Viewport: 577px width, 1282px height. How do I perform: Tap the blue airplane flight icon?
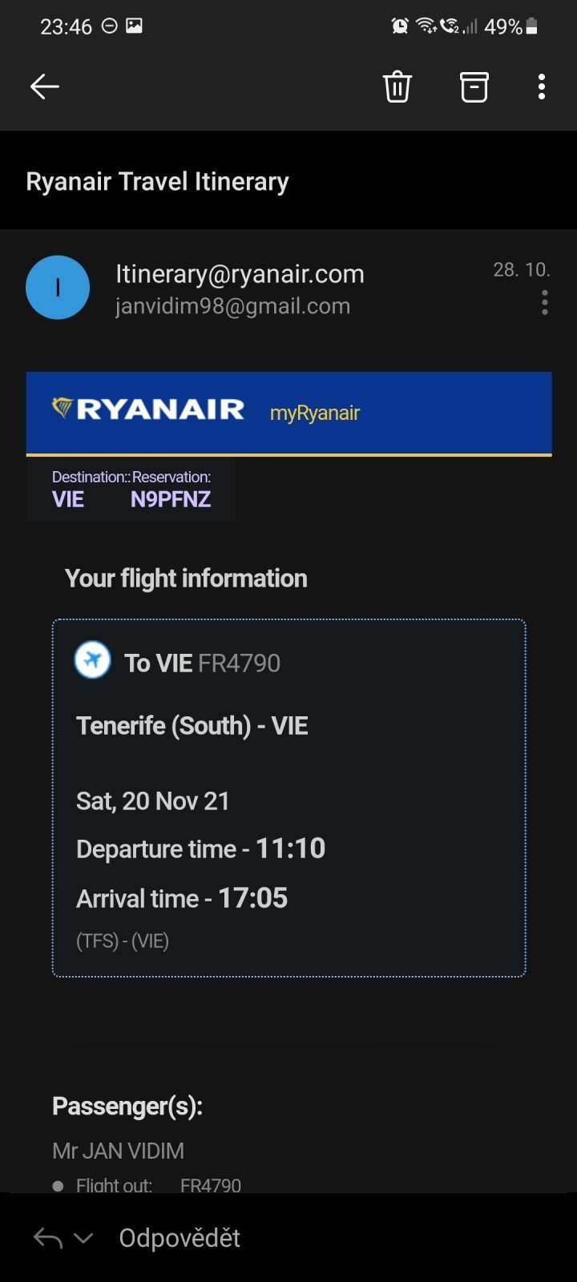(x=93, y=660)
